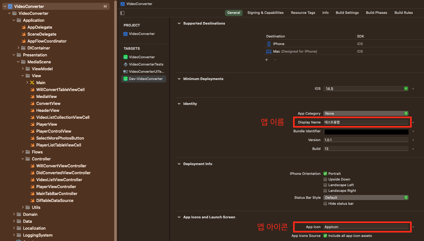Click the Main storyboard icon
Screen dimensions: 424x241
click(32, 83)
